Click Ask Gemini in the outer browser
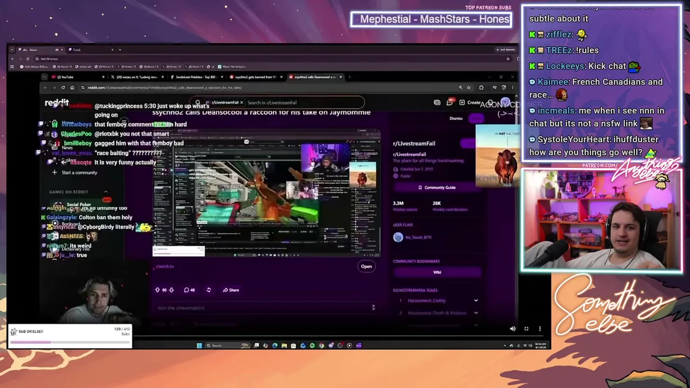The image size is (690, 388). [505, 50]
